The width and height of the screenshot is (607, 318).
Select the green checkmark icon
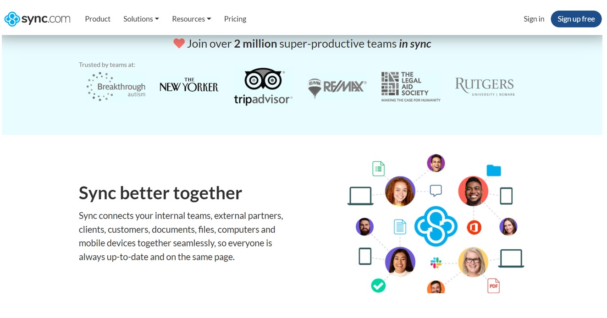378,286
